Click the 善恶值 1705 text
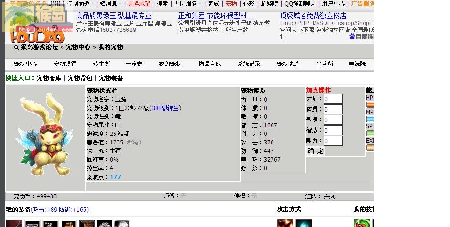Screen dimensions: 450x227 pos(114,142)
